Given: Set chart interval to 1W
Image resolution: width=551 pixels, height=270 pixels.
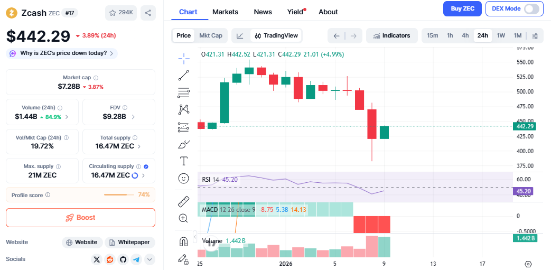Looking at the screenshot, I should click(x=501, y=36).
